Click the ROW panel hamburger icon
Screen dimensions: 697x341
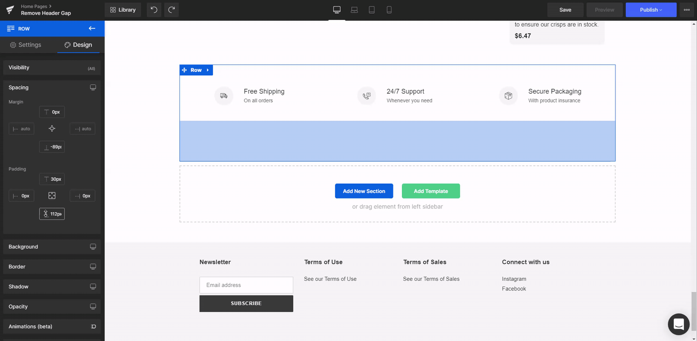pyautogui.click(x=11, y=28)
